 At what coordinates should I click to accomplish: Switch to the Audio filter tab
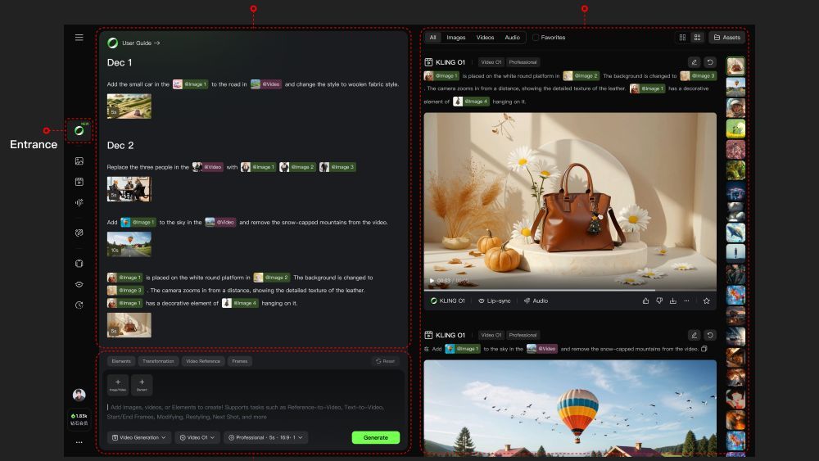tap(513, 38)
